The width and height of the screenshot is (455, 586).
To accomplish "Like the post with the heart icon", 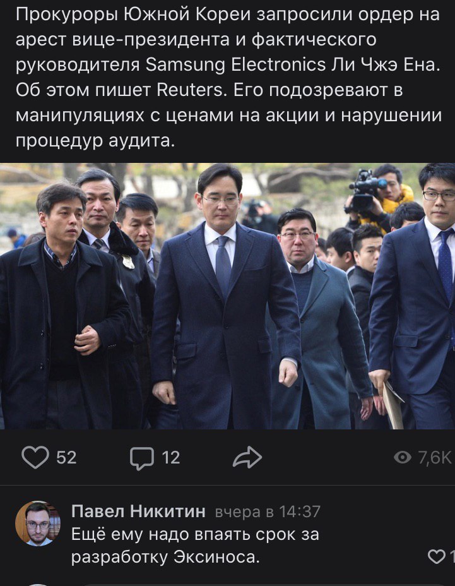I will click(35, 457).
